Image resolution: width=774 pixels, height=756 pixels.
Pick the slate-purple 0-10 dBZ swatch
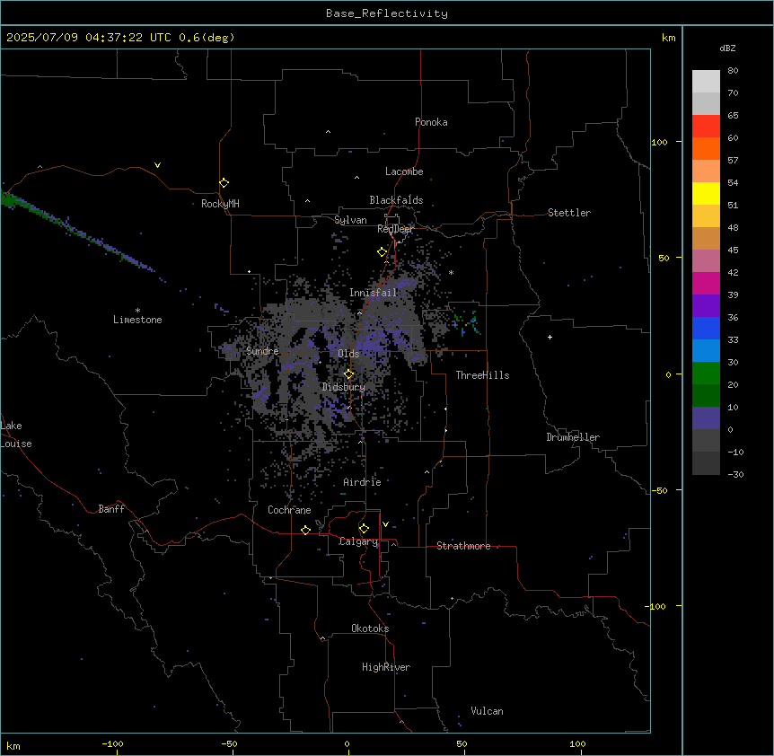(706, 418)
